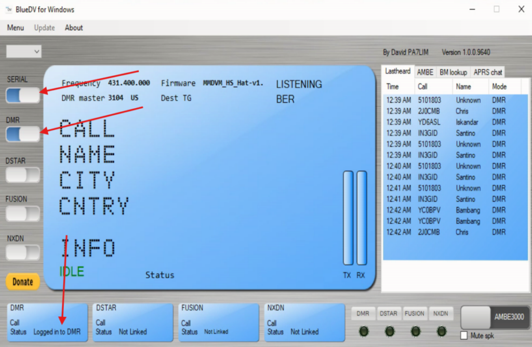Click the yellow Donate button
Image resolution: width=532 pixels, height=347 pixels.
coord(23,282)
